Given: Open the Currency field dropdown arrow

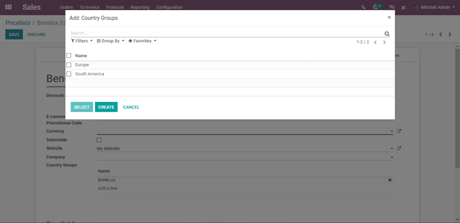Looking at the screenshot, I should point(392,132).
